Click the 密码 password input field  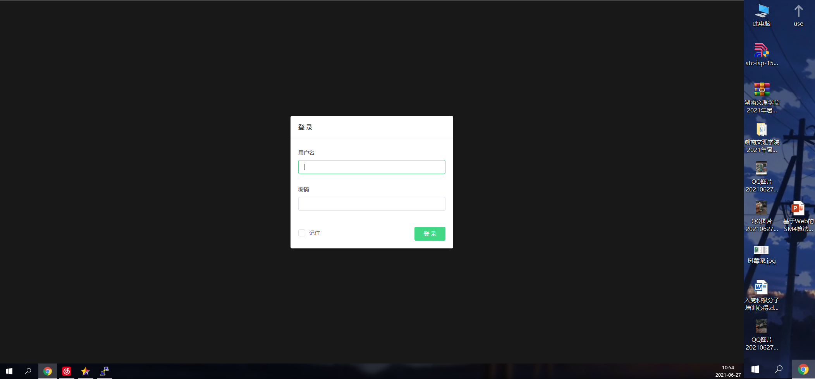pyautogui.click(x=371, y=204)
